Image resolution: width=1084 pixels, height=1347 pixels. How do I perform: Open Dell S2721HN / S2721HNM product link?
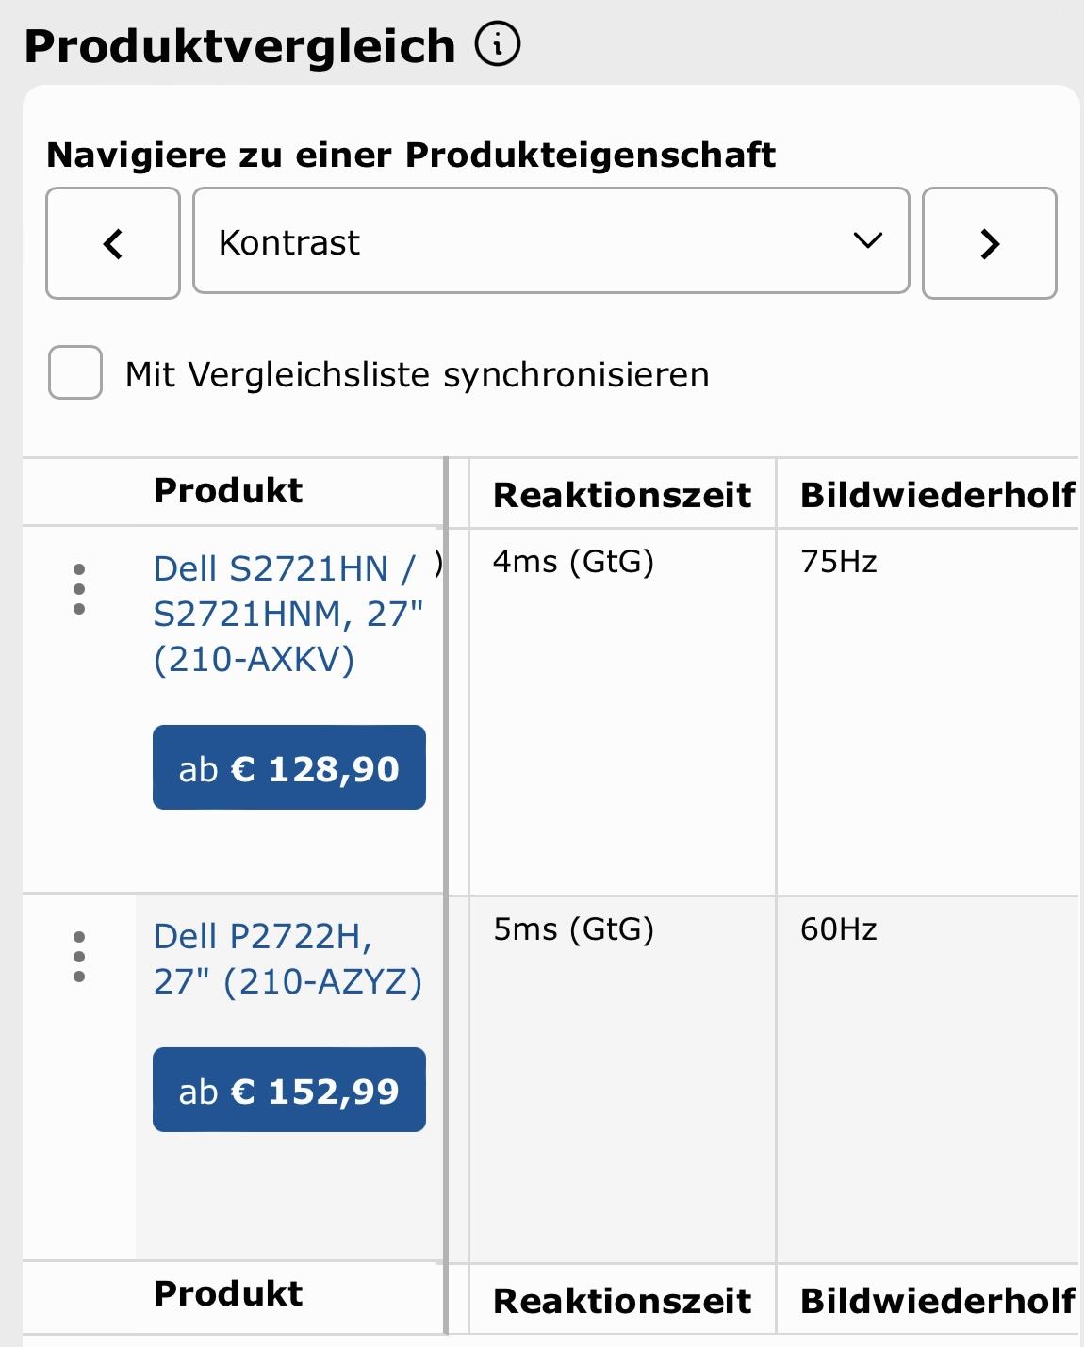coord(287,614)
